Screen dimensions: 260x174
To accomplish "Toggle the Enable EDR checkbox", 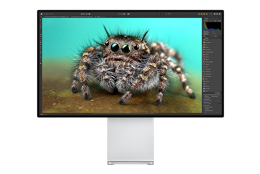I will click(x=204, y=96).
